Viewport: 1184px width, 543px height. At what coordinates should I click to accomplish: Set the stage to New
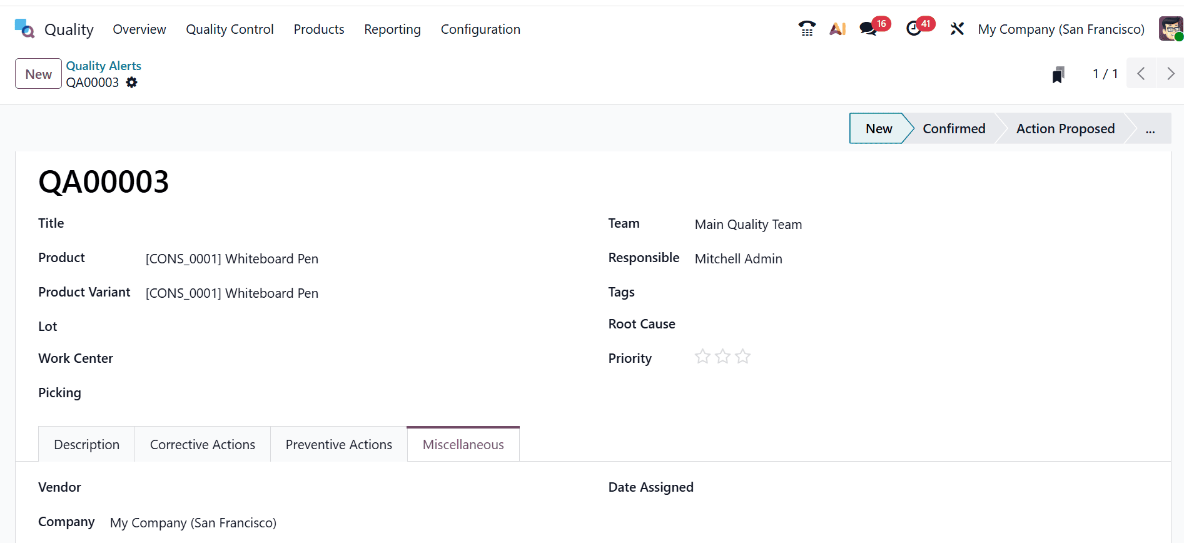pyautogui.click(x=878, y=128)
